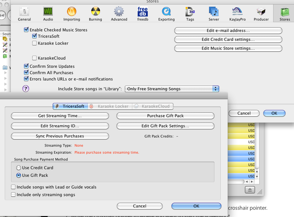Click the list's scroll down arrow
The height and width of the screenshot is (217, 294).
[x=257, y=176]
